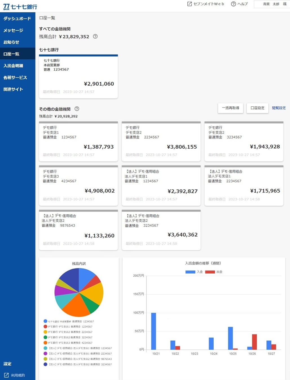This screenshot has width=290, height=380.
Task: Open the 利用規約 link
Action: 18,375
